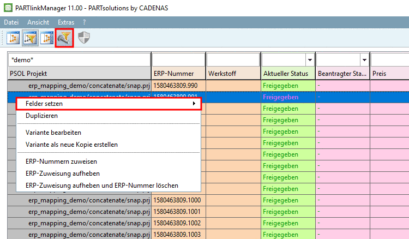Click the tree view with checklist icon

[x=47, y=38]
